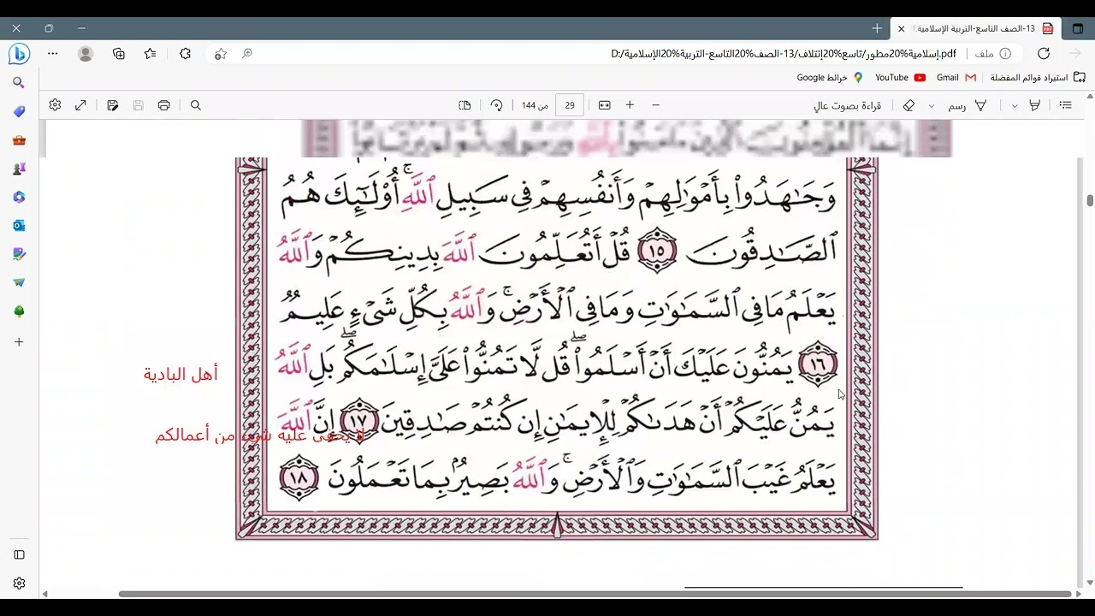Refresh the page
Image resolution: width=1095 pixels, height=616 pixels.
(1044, 54)
